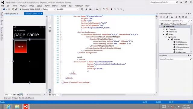Switch to the MainPage.xaml.cs tab

11,14
